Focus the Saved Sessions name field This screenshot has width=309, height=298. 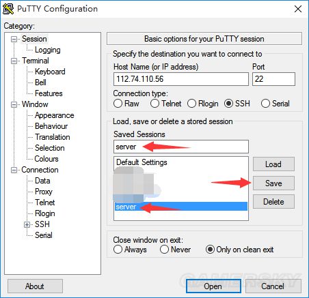(x=181, y=147)
